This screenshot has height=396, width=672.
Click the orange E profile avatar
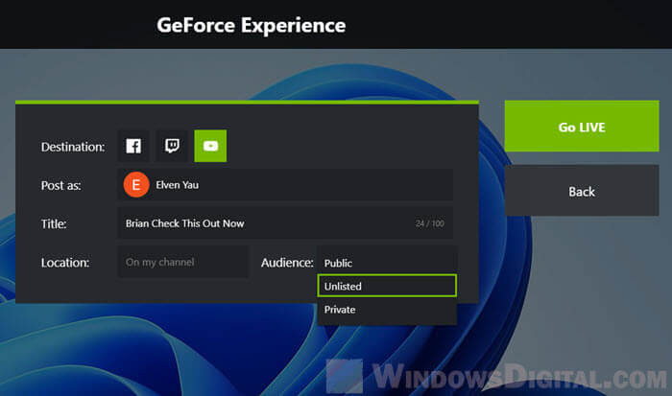coord(136,184)
